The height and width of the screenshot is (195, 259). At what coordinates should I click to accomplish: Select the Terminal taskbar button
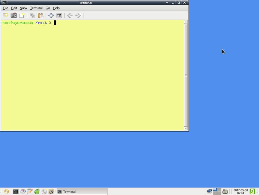click(82, 191)
